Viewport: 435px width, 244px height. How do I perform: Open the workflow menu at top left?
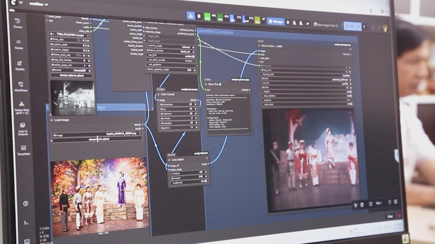point(39,4)
